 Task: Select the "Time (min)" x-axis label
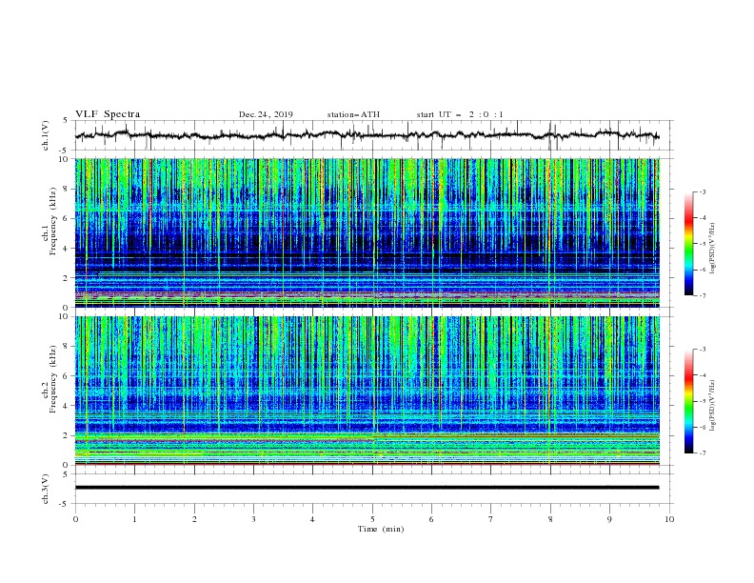pyautogui.click(x=381, y=529)
